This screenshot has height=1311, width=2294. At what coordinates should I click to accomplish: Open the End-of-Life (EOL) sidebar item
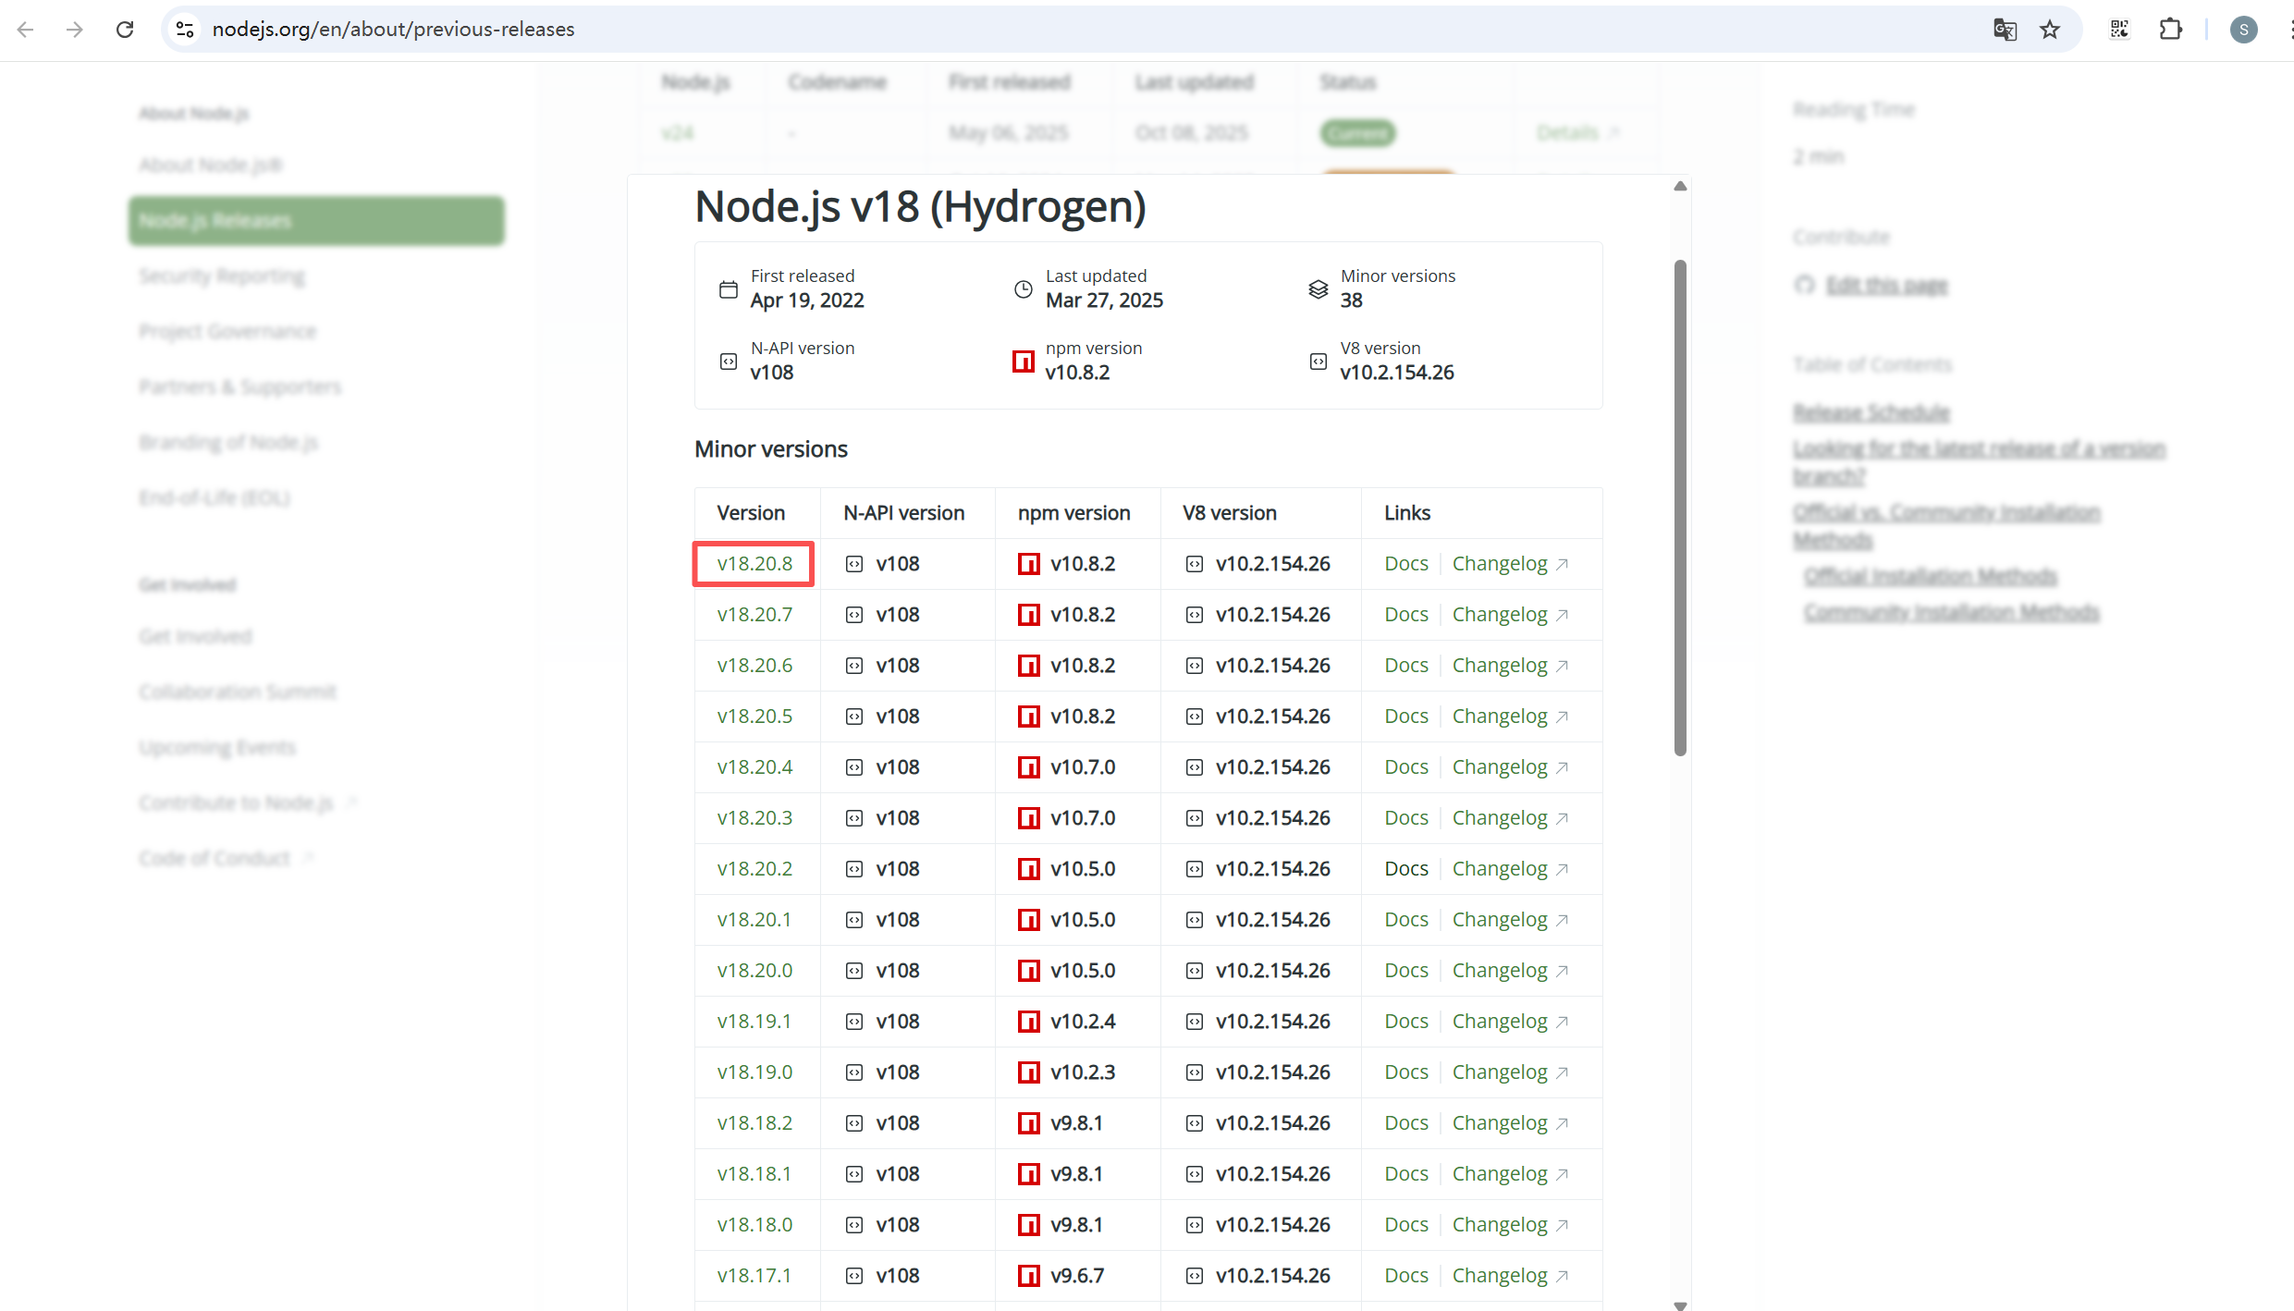pyautogui.click(x=215, y=498)
